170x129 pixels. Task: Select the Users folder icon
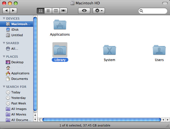(x=159, y=50)
